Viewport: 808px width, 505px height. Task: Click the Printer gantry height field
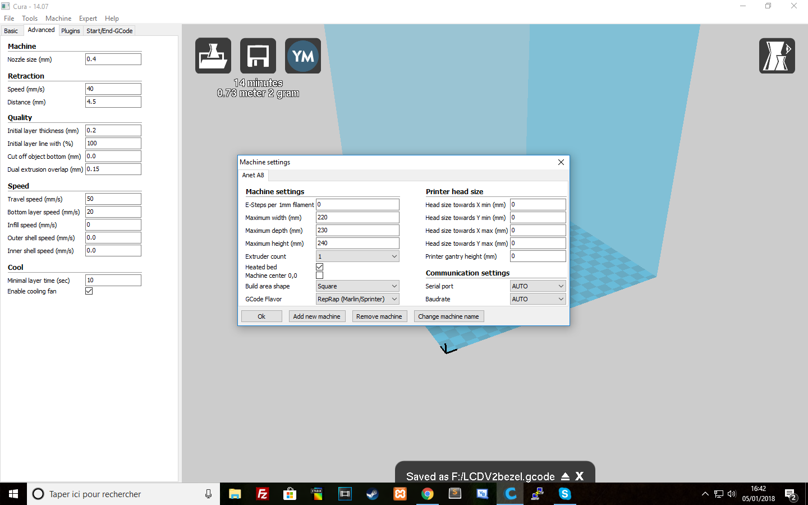coord(538,256)
